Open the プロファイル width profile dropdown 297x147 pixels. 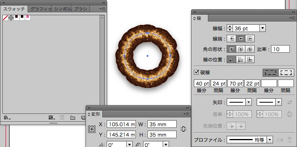(270, 140)
